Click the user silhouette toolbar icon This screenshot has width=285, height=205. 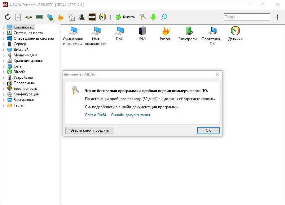click(x=81, y=17)
